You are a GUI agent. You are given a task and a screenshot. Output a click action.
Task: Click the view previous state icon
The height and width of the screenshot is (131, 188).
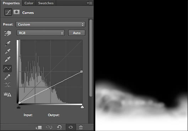pyautogui.click(x=49, y=127)
